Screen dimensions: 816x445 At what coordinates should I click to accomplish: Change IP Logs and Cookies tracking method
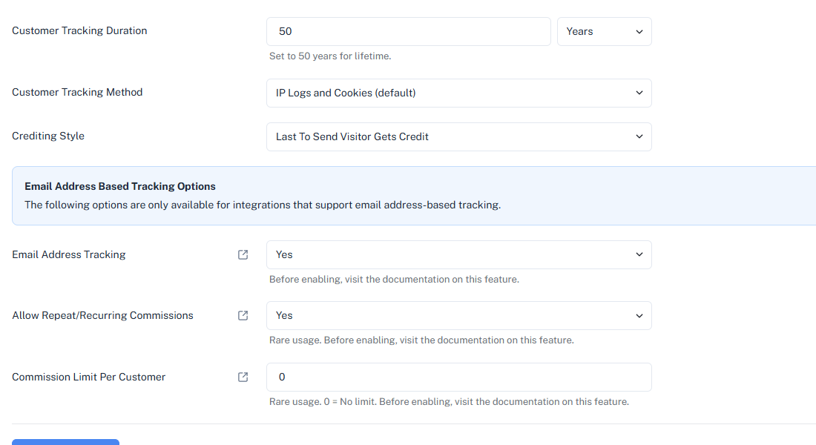coord(458,93)
